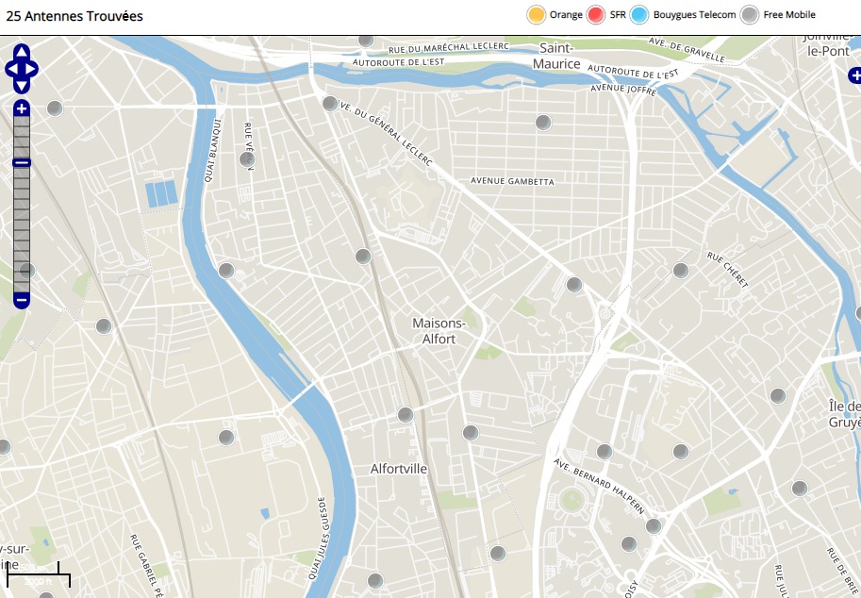The image size is (861, 598).
Task: Click the zoom slider handle
Action: [x=21, y=163]
